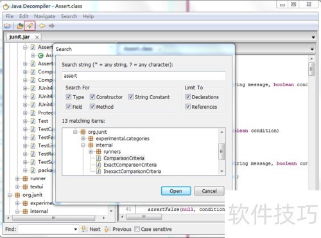Toggle the Type checkbox

click(69, 96)
